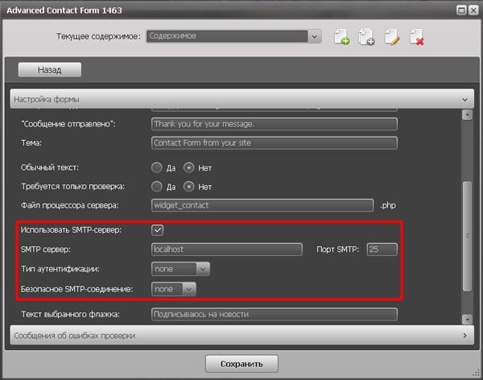Image resolution: width=483 pixels, height=380 pixels.
Task: Click the vertical scrollbar thumb
Action: click(466, 236)
